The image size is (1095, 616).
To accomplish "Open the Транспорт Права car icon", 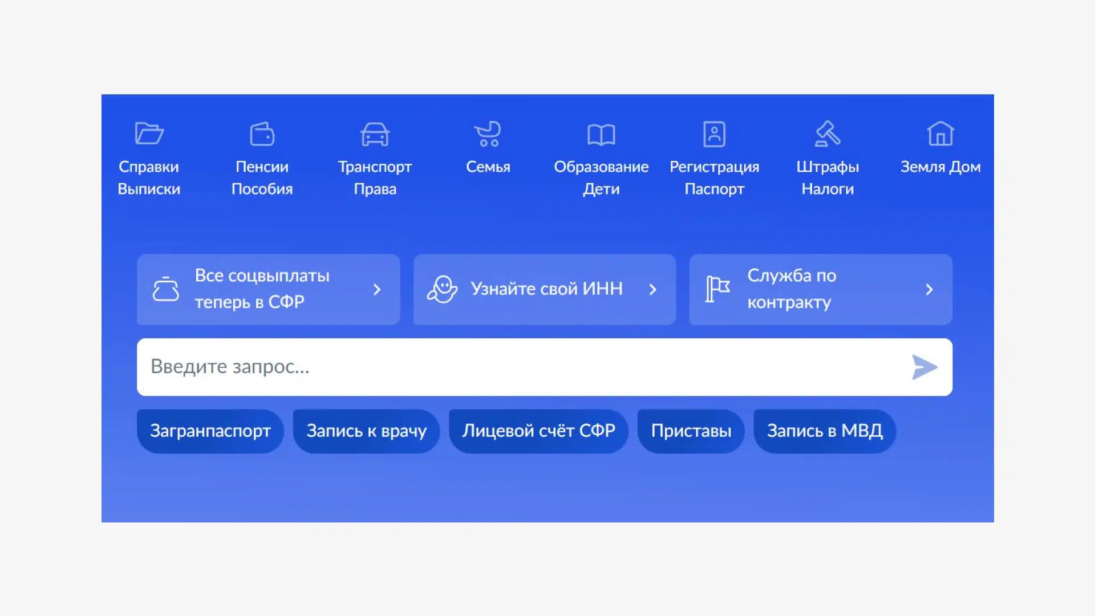I will click(x=375, y=134).
